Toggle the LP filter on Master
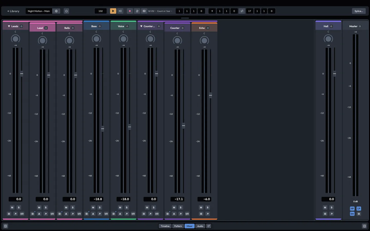 click(x=359, y=208)
